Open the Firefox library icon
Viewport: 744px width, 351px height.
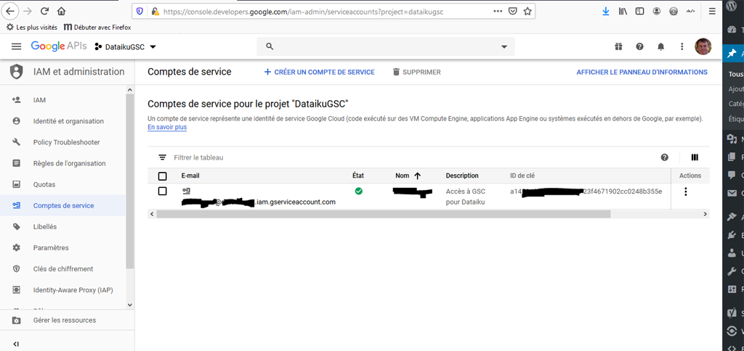coord(623,12)
